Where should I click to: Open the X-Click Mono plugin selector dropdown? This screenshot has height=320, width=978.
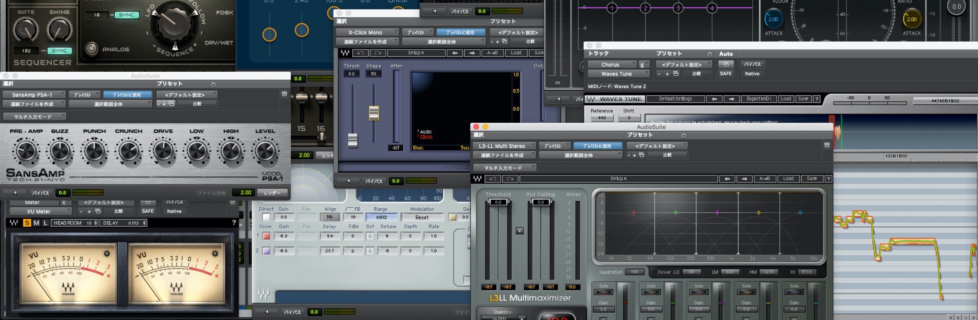click(367, 32)
